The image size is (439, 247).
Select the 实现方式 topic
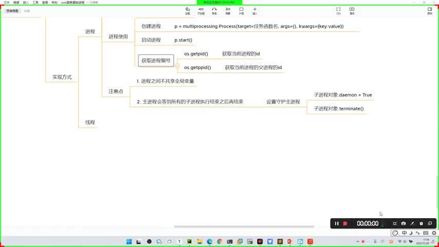click(62, 77)
